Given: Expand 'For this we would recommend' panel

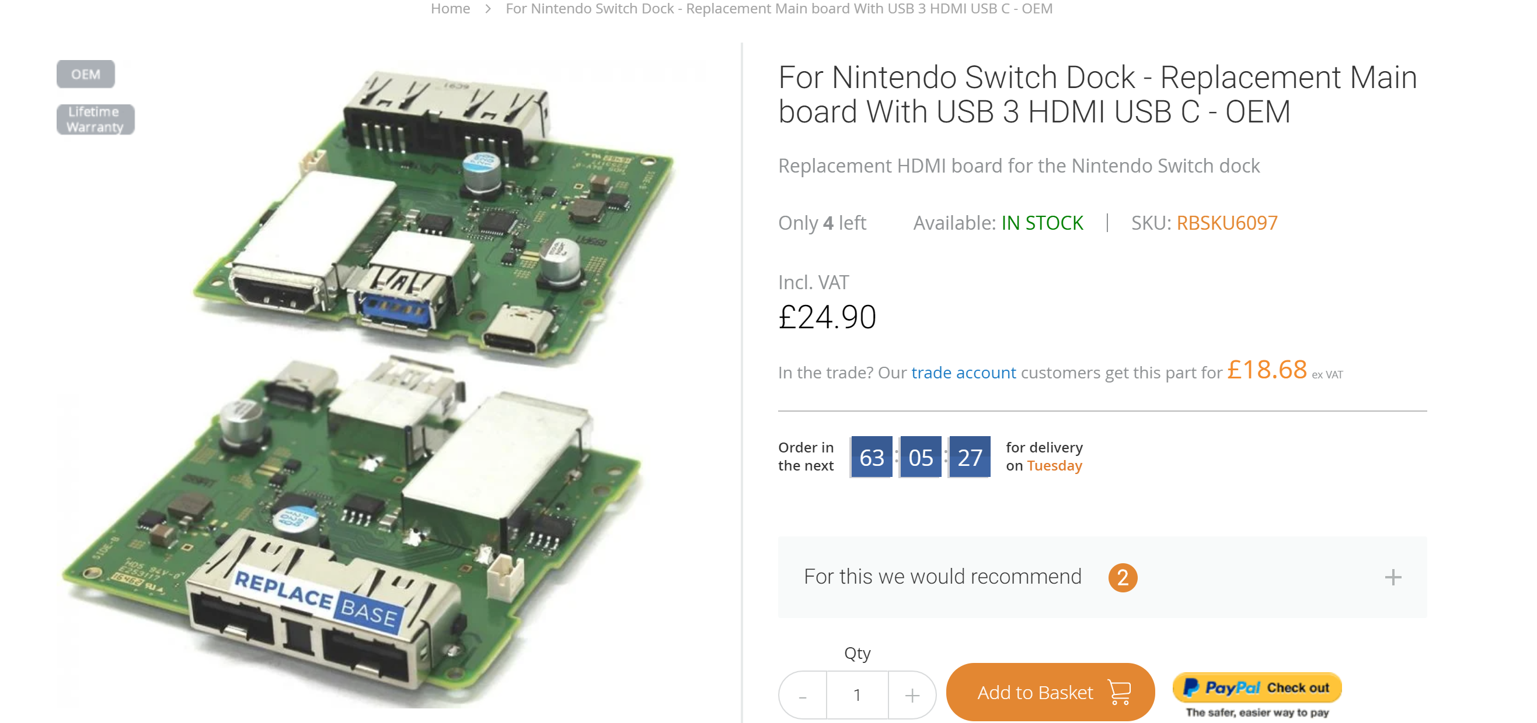Looking at the screenshot, I should click(x=943, y=577).
